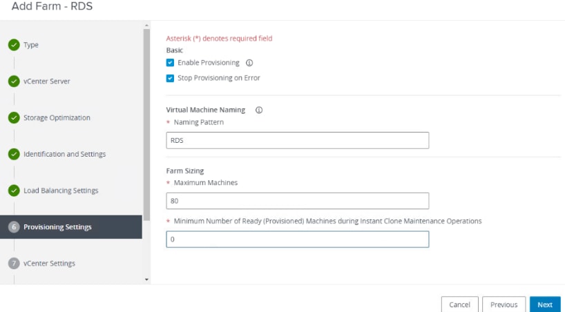Click the Enable Provisioning label text
This screenshot has height=312, width=565.
click(x=209, y=63)
